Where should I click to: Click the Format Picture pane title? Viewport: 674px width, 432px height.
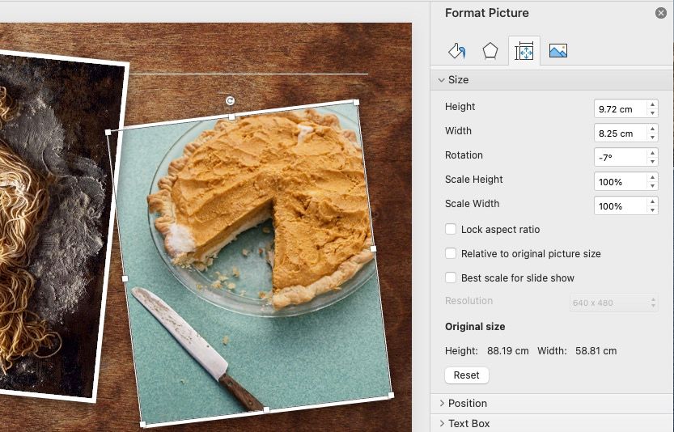487,13
